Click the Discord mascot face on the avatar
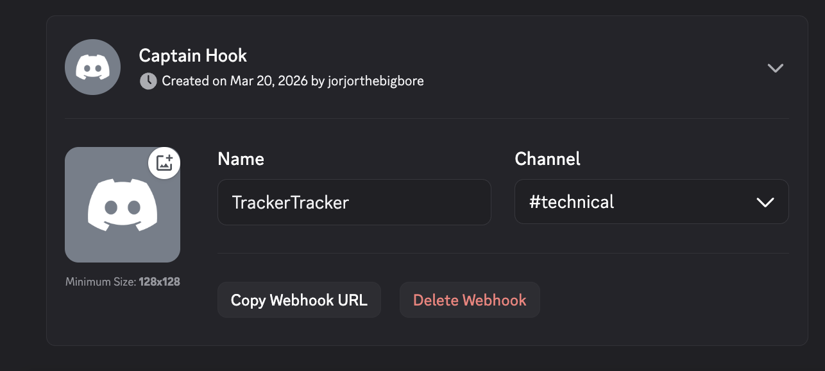The height and width of the screenshot is (371, 825). [x=123, y=204]
